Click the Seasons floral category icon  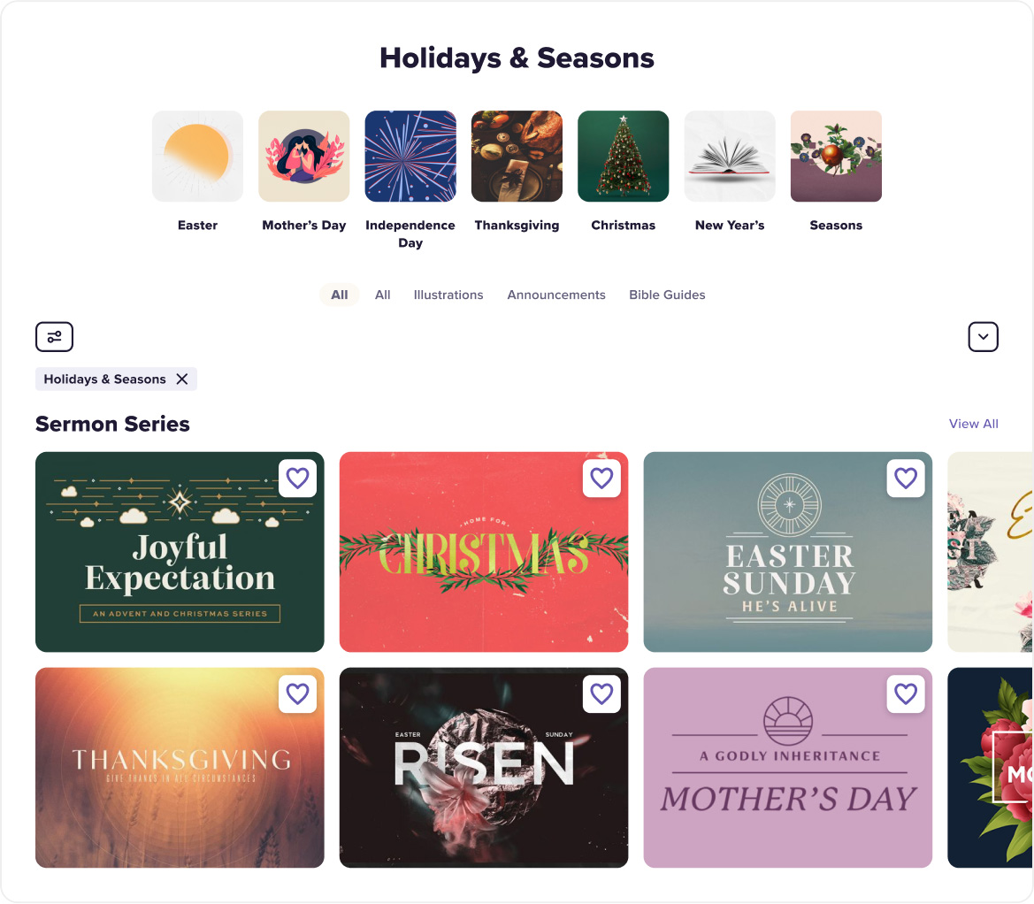(836, 157)
